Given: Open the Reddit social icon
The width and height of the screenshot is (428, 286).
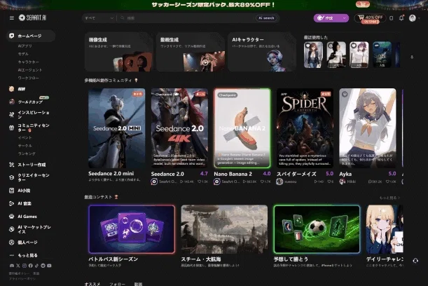Looking at the screenshot, I should point(43,266).
